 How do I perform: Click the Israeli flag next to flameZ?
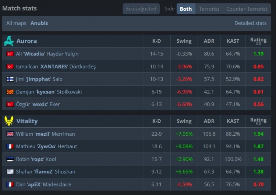[x=10, y=171]
